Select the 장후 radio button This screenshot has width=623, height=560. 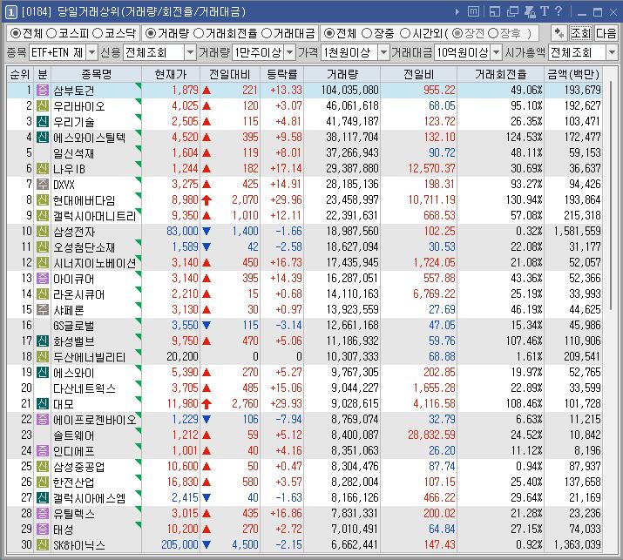(x=493, y=33)
